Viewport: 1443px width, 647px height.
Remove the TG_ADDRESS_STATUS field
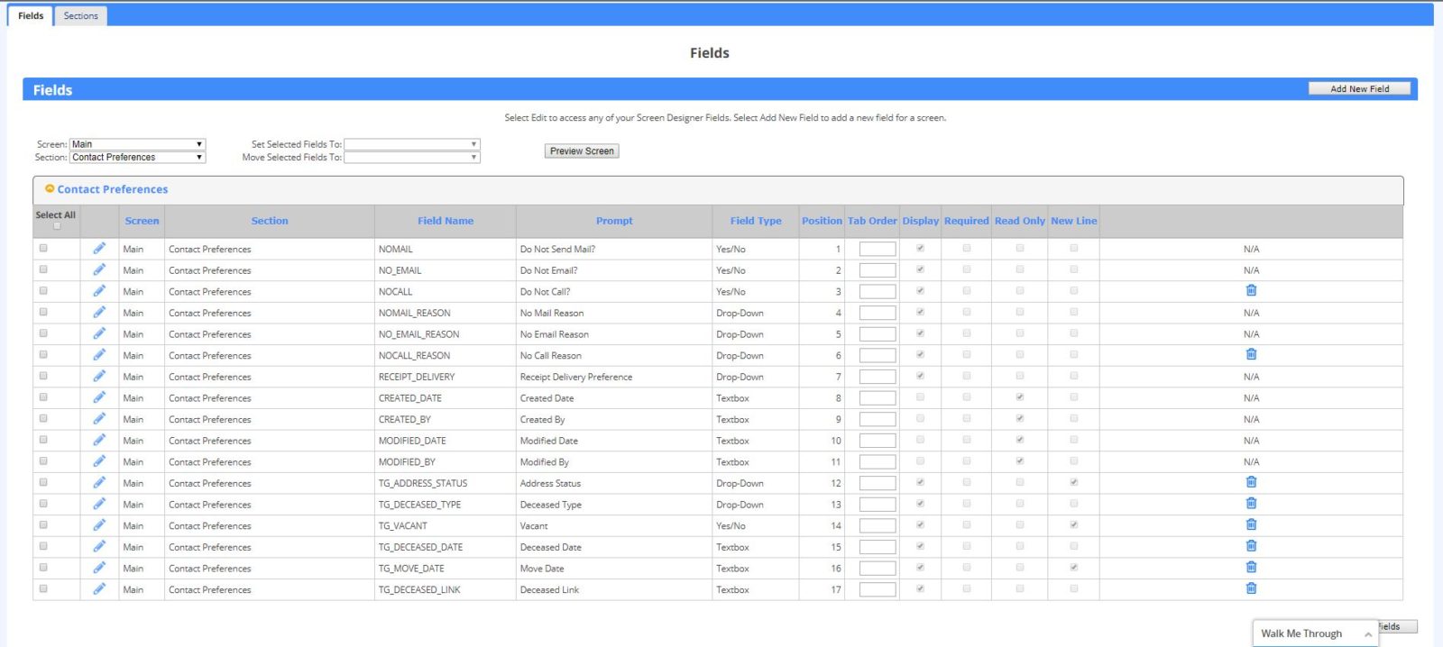point(1251,482)
